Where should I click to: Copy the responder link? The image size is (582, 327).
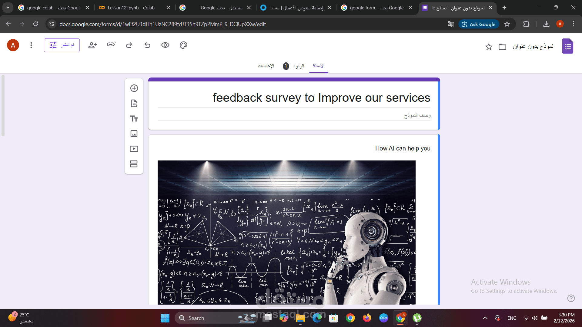[111, 45]
